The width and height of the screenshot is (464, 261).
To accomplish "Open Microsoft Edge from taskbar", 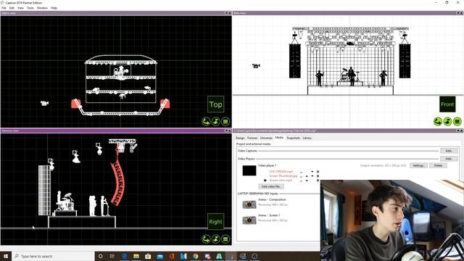I will pos(124,256).
